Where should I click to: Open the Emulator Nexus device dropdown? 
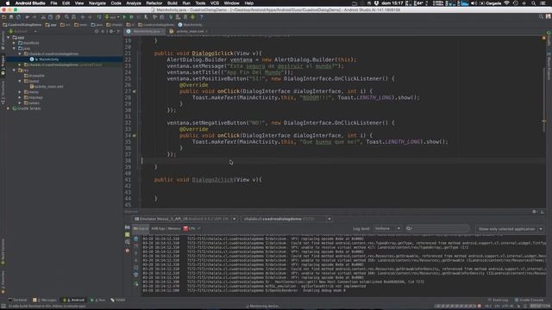point(185,219)
